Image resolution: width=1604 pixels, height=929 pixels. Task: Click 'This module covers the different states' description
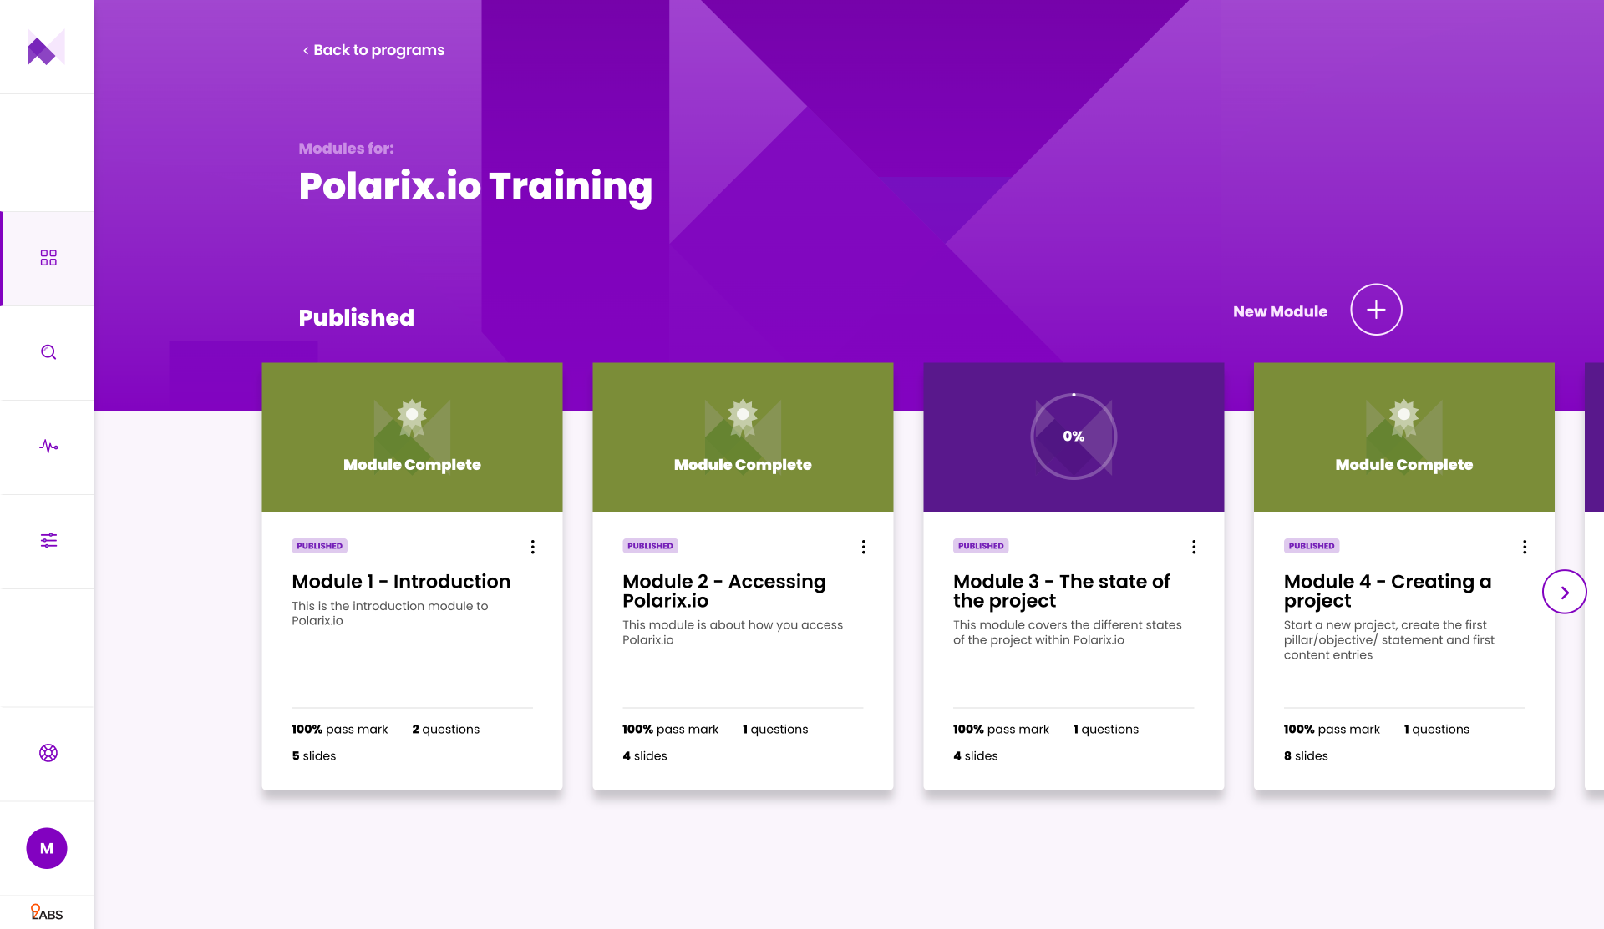coord(1068,633)
